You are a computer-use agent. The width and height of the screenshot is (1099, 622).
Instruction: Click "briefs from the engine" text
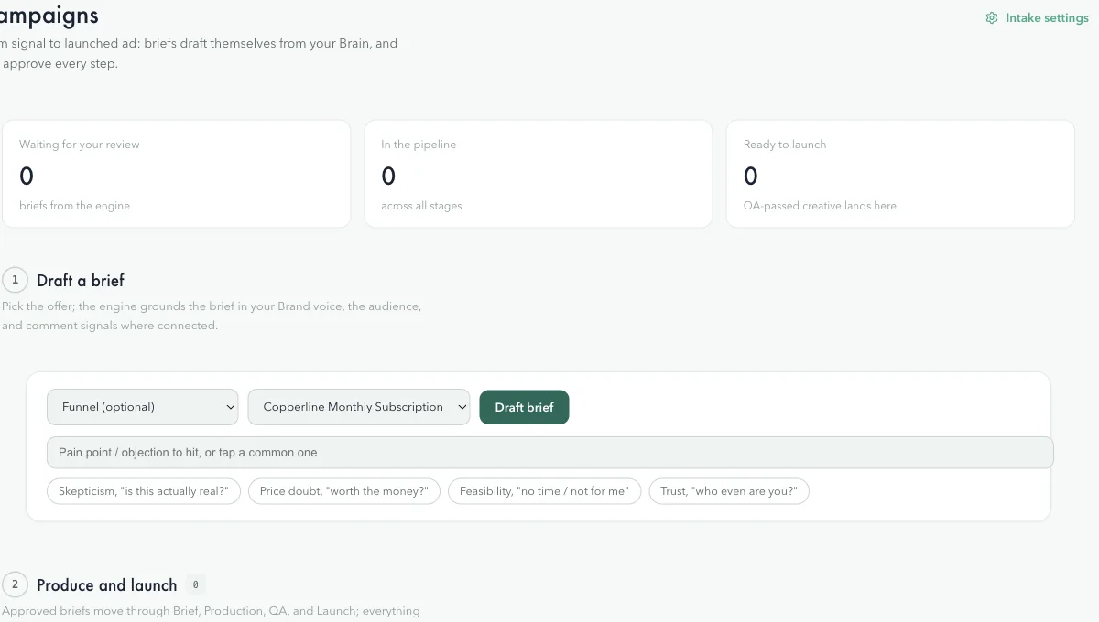point(74,206)
